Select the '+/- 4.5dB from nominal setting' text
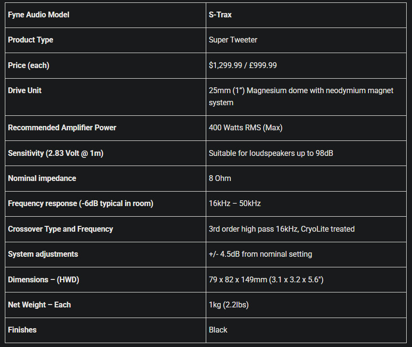The image size is (412, 347). 260,254
